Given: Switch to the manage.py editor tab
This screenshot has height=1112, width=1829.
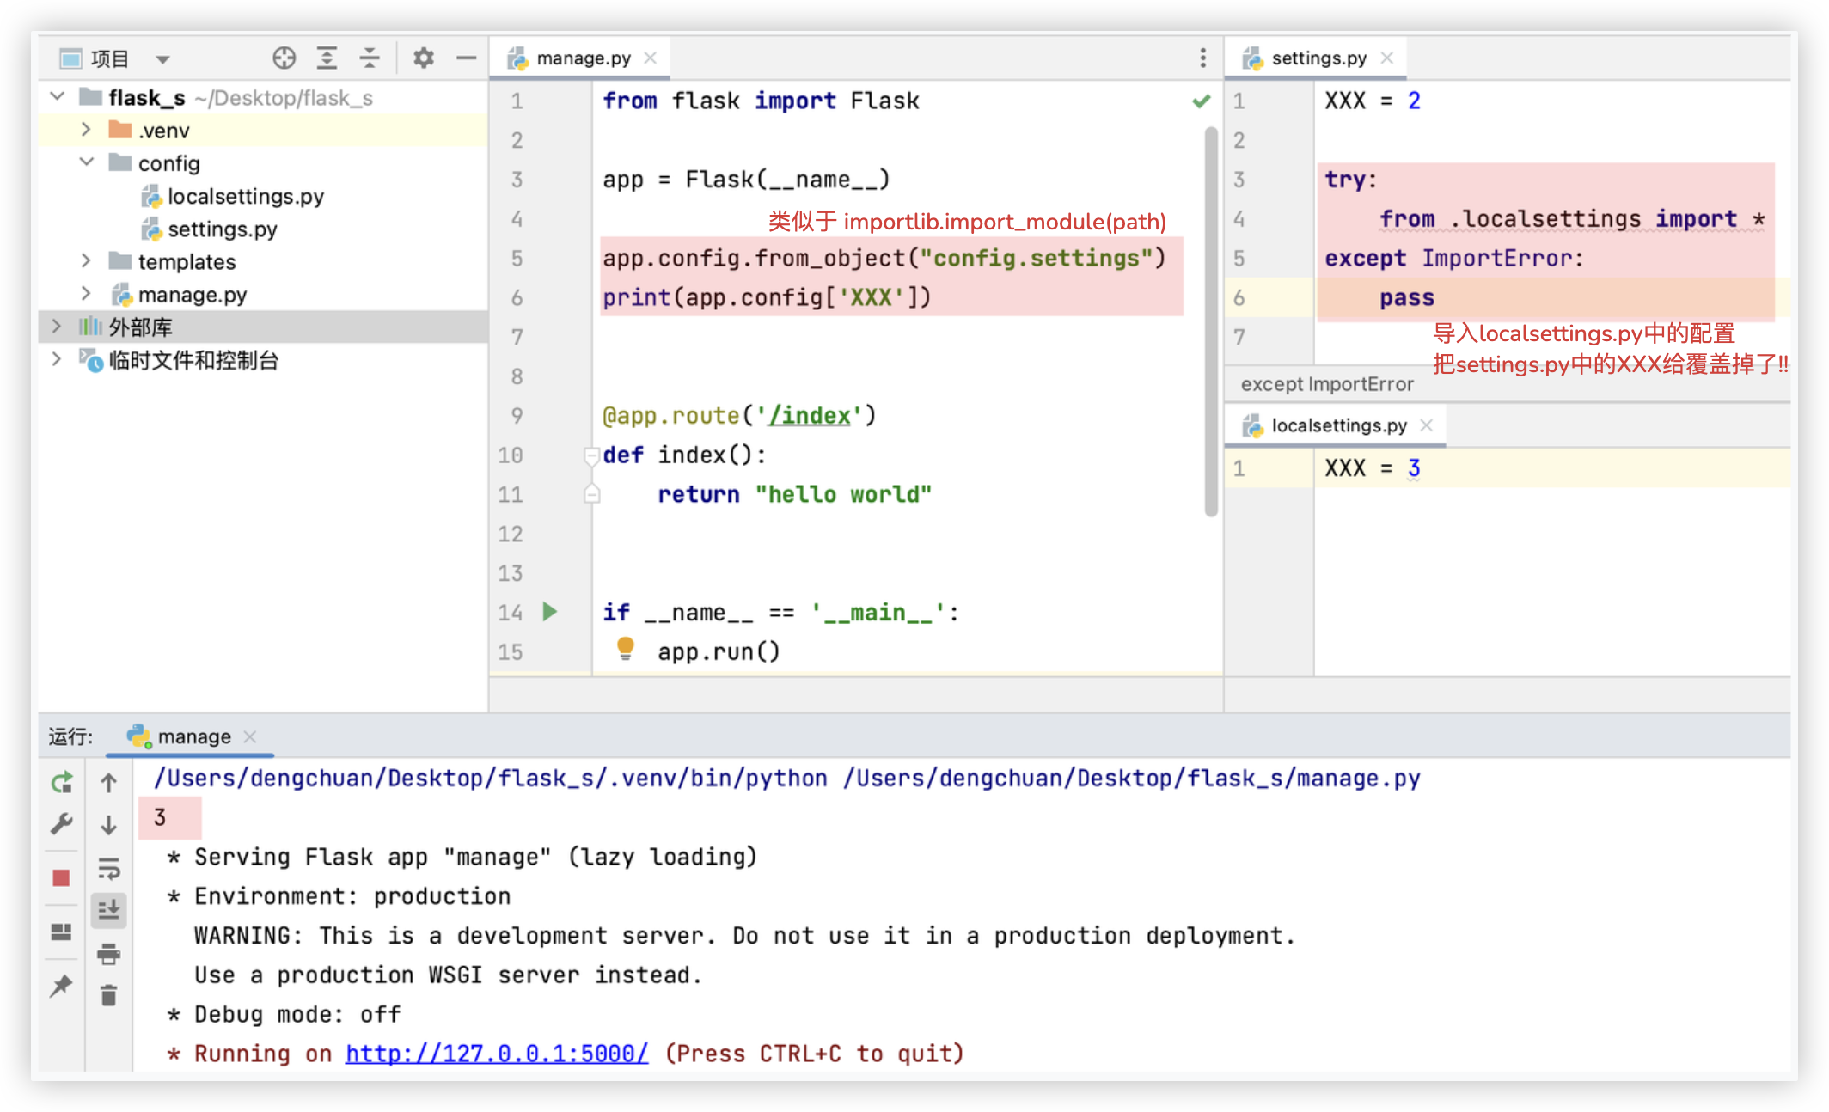Looking at the screenshot, I should coord(582,58).
